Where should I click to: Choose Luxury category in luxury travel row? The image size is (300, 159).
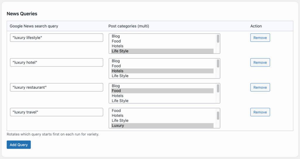pyautogui.click(x=118, y=126)
